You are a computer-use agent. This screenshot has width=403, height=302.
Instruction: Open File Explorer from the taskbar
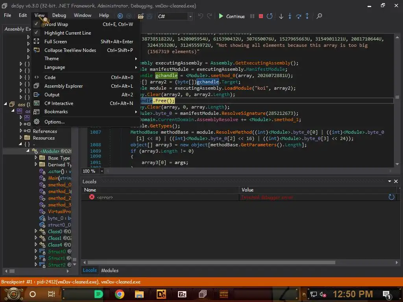[139, 294]
